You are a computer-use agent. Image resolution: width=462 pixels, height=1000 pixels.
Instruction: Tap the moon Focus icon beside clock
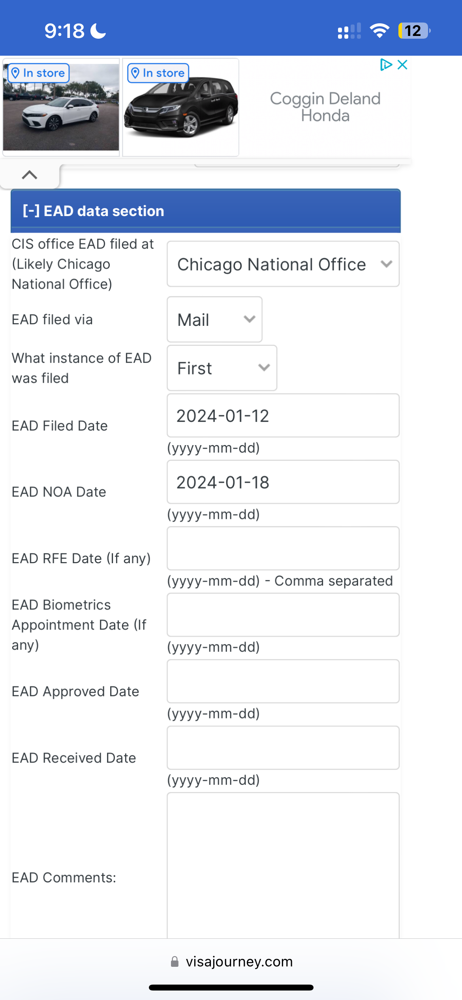pos(98,31)
